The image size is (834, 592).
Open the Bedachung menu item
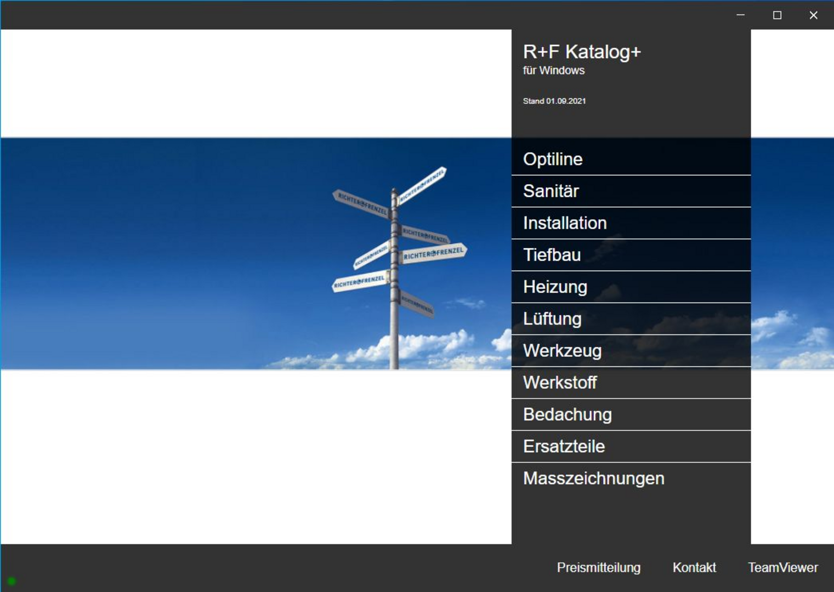pyautogui.click(x=631, y=414)
